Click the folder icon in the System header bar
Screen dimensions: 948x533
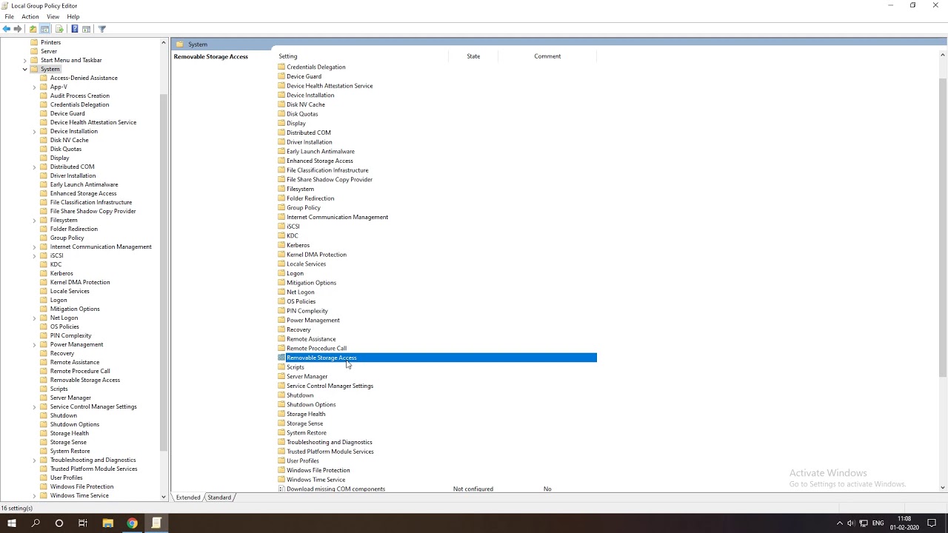(180, 44)
